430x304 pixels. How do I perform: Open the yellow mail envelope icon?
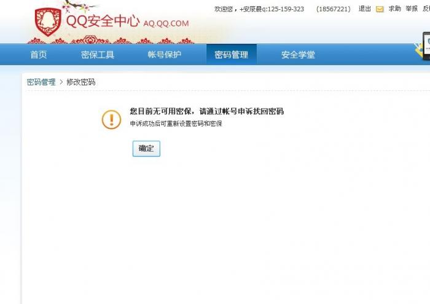coord(380,9)
